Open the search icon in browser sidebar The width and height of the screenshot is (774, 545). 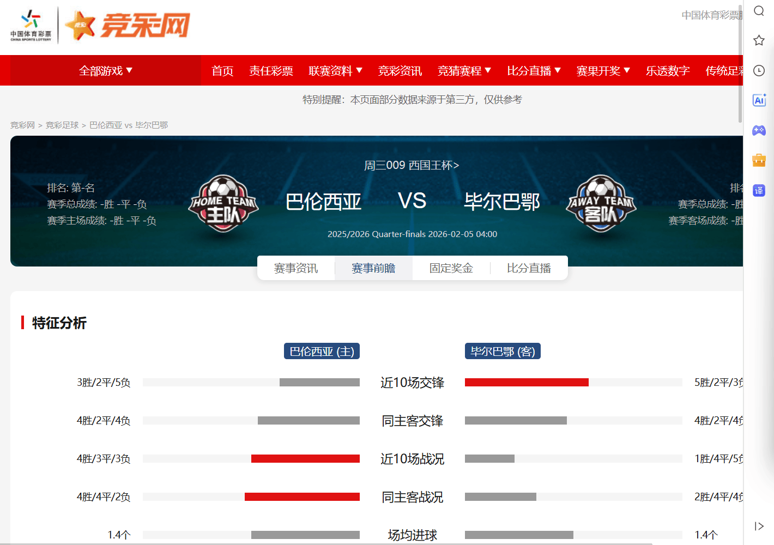[x=759, y=11]
